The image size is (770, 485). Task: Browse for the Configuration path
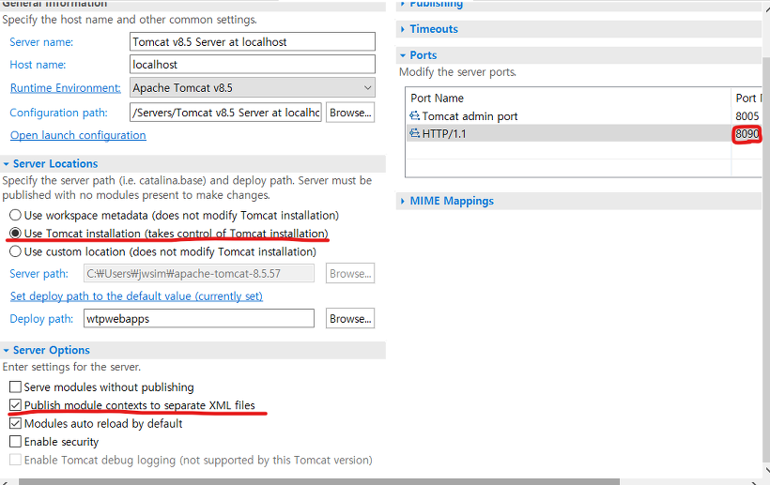click(350, 113)
